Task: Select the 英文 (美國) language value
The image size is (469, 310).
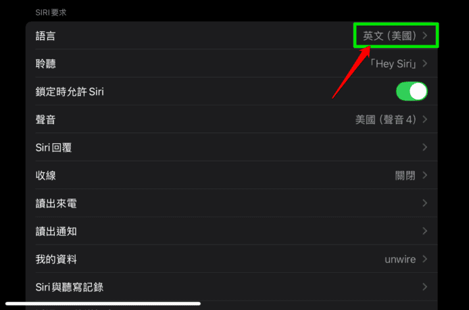Action: click(x=389, y=36)
